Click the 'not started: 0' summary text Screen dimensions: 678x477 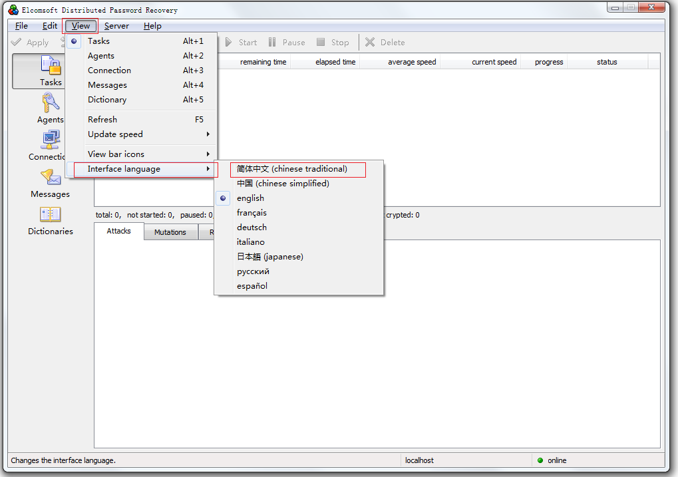tap(150, 215)
